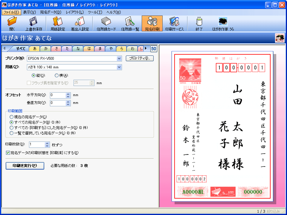The image size is (287, 215).
Task: Switch to the ま tab
Action: 100,49
